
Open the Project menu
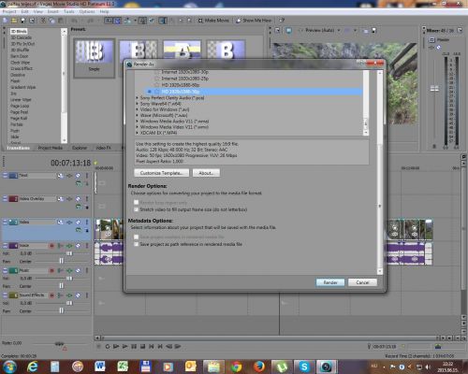(9, 11)
